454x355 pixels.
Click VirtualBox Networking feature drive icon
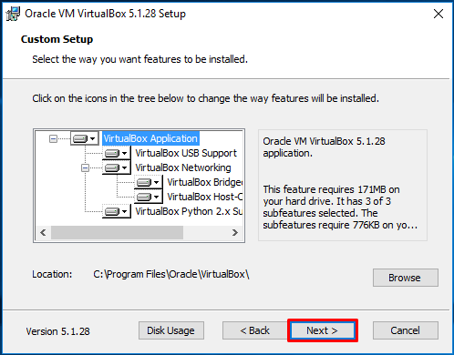click(112, 167)
